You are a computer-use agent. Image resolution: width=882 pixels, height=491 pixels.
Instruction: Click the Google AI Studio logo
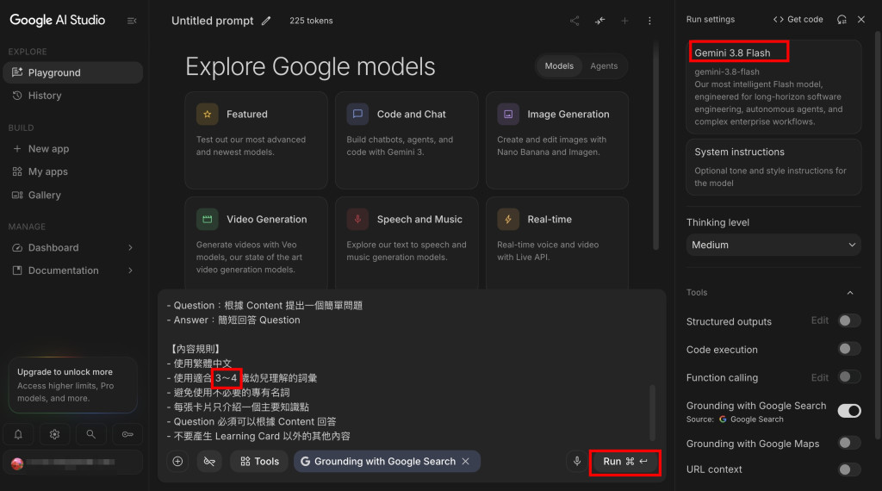(x=58, y=21)
